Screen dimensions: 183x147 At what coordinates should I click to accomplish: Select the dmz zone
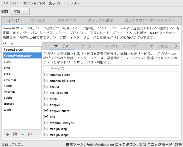coord(22,68)
